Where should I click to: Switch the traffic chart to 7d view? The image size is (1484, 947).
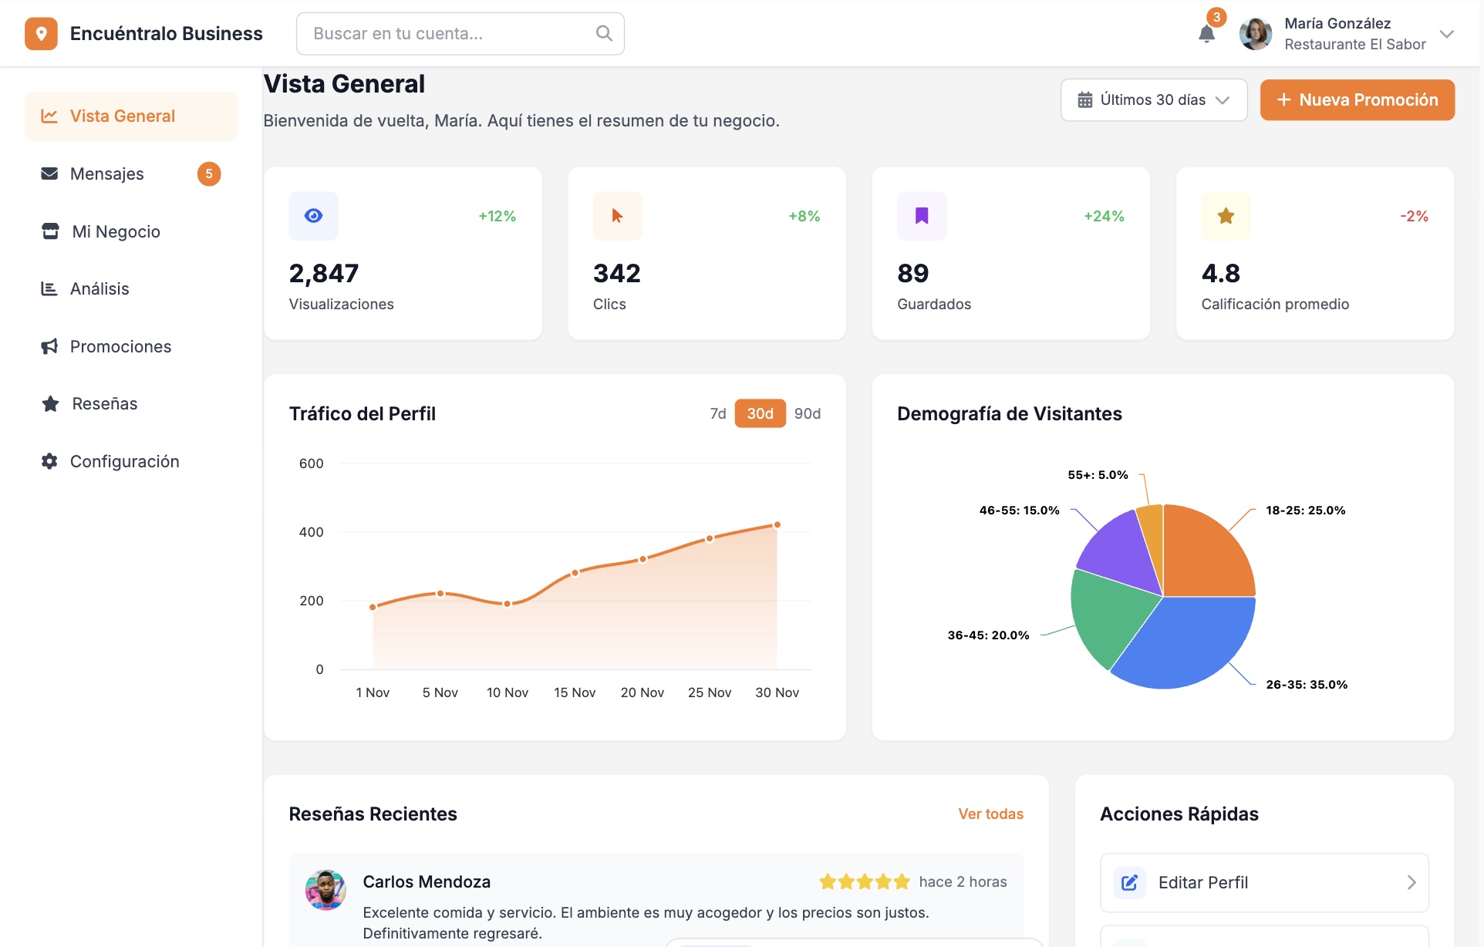click(717, 413)
